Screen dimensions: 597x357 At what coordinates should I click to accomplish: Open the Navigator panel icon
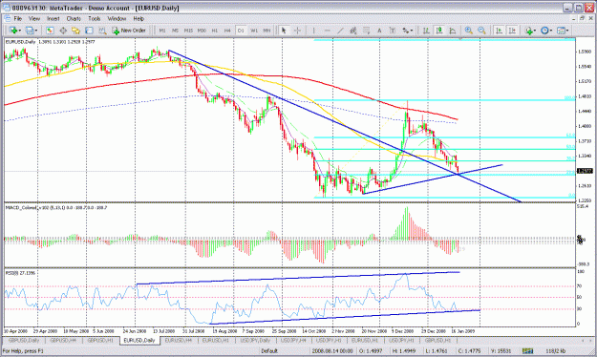click(75, 31)
